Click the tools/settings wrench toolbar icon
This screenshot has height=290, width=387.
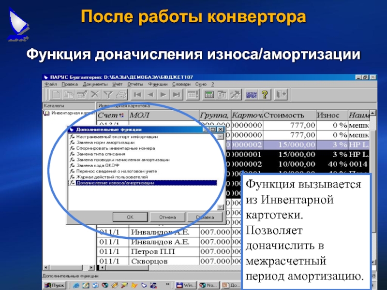click(235, 94)
